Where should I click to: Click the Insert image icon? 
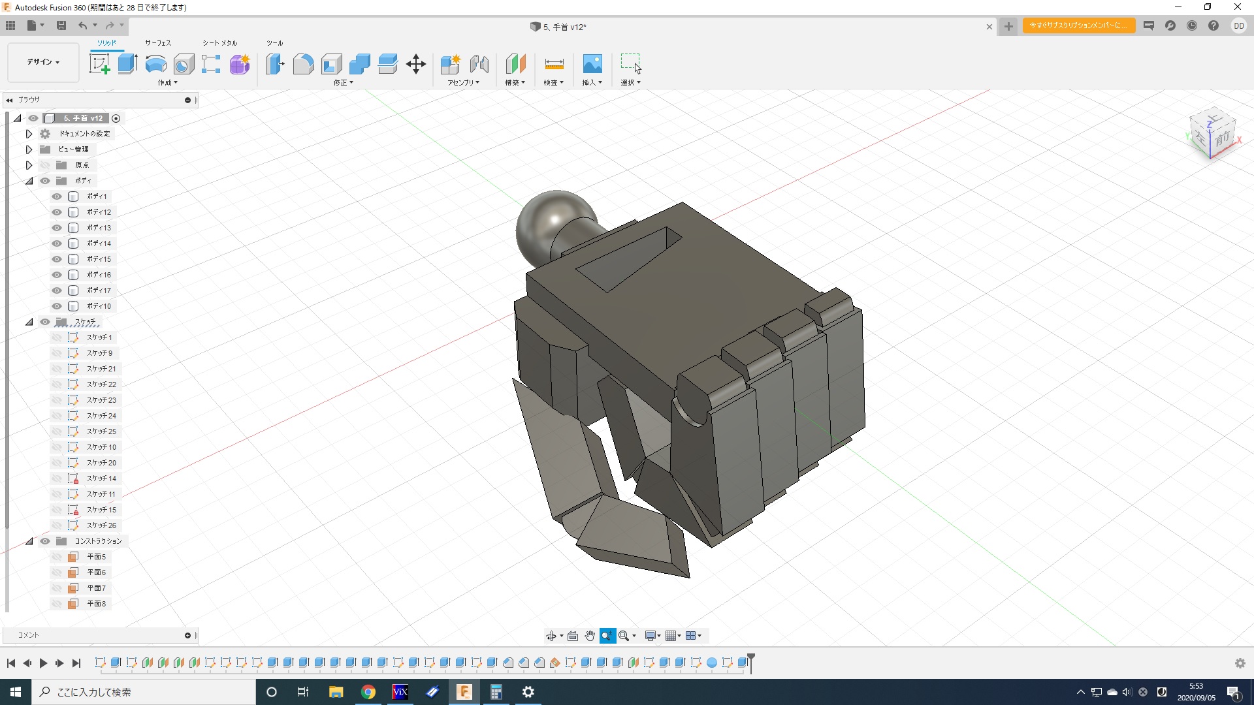(592, 64)
